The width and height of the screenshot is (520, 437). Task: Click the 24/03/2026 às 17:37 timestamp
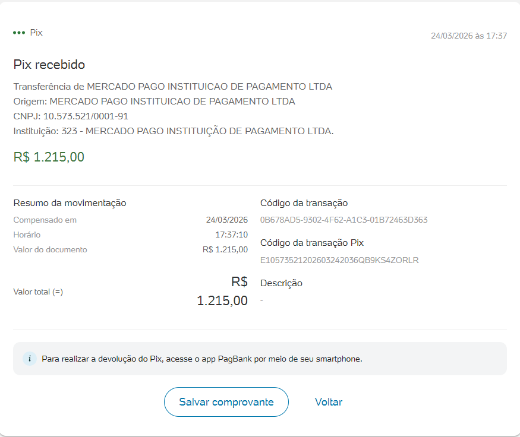468,36
